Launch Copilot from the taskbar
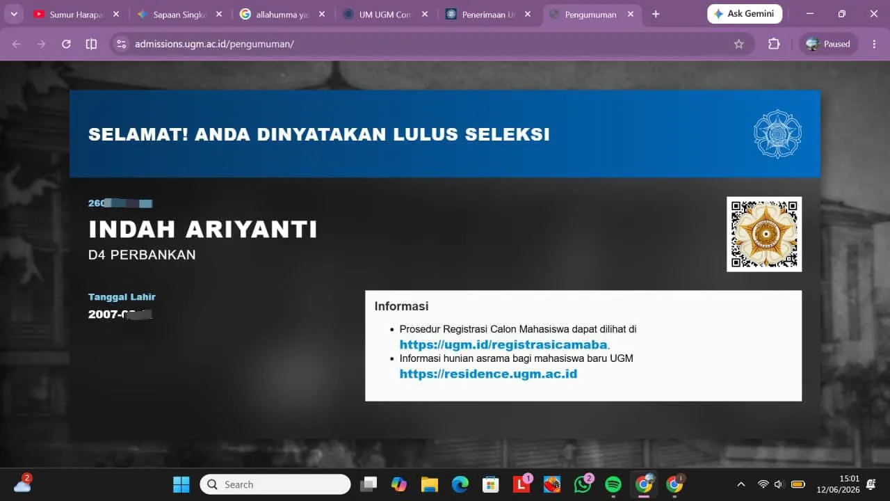890x501 pixels. (x=399, y=484)
